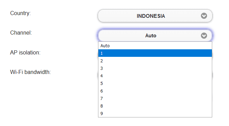Click the AP isolation label
The width and height of the screenshot is (229, 126).
point(25,52)
